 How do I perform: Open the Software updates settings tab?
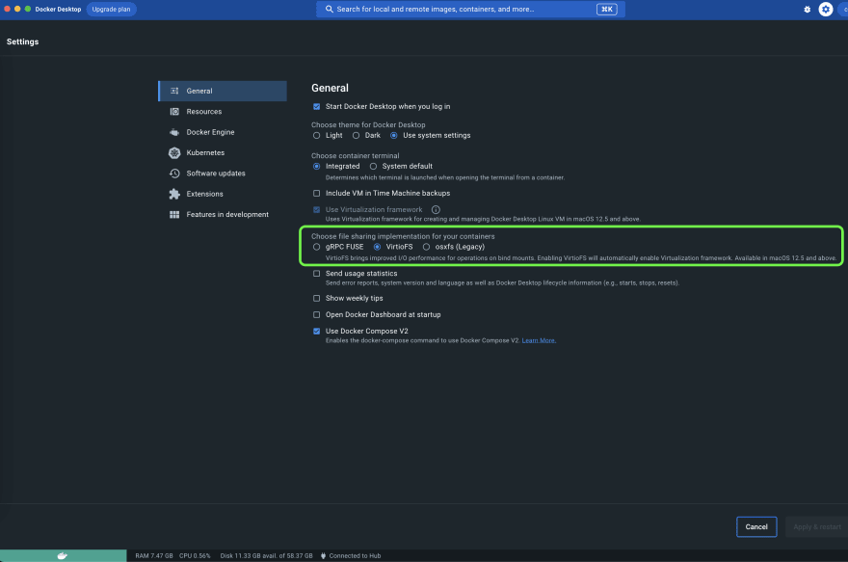(223, 174)
